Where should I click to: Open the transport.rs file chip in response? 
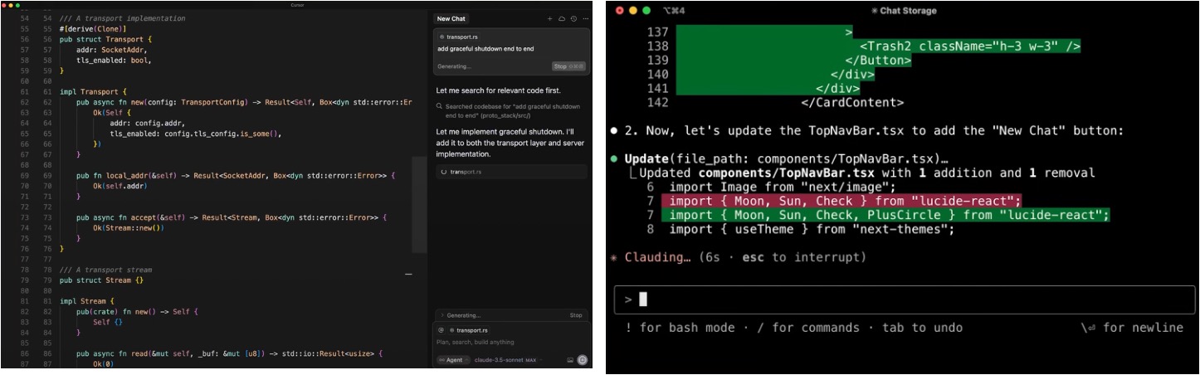coord(465,172)
